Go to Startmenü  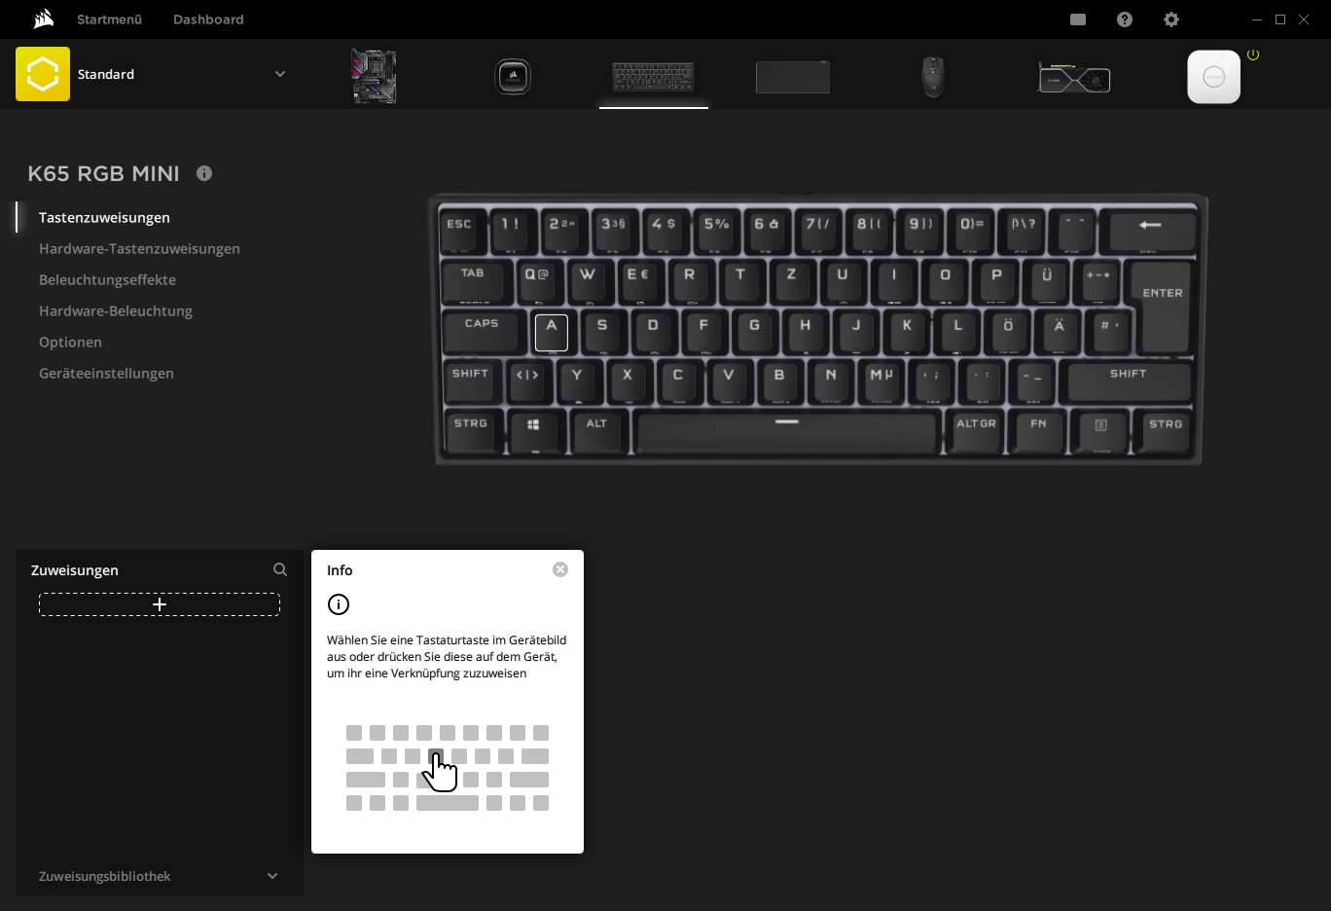109,19
